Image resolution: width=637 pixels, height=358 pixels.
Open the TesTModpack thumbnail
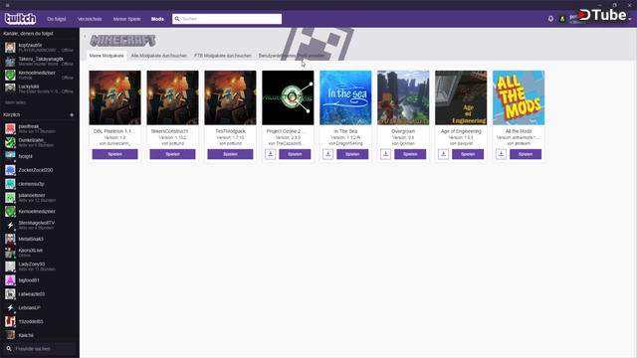tap(230, 97)
